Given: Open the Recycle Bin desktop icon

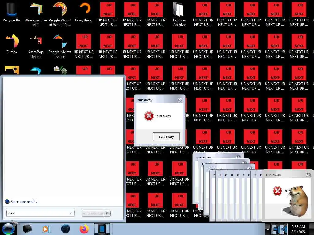Looking at the screenshot, I should (x=12, y=12).
